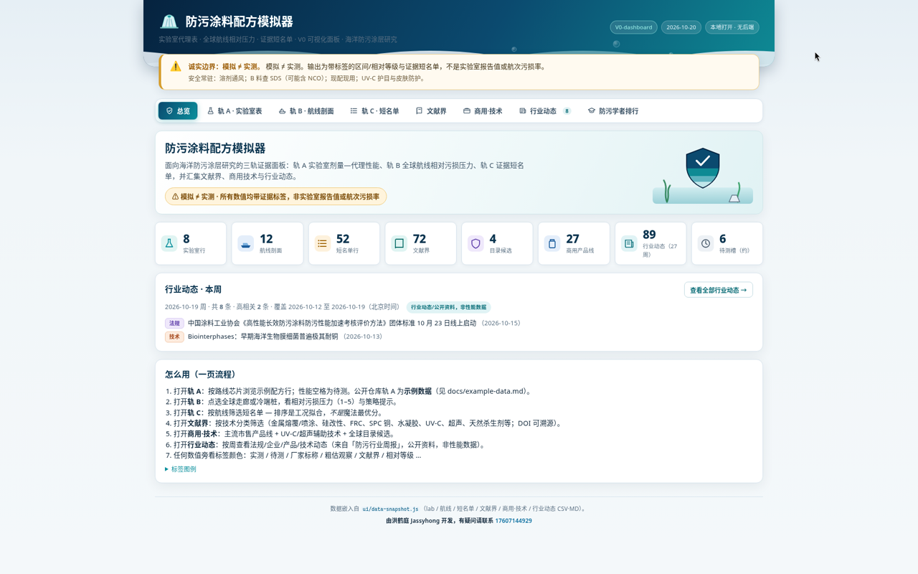Click the ui/data-snapshot.js link in footer
Viewport: 918px width, 574px height.
(390, 509)
